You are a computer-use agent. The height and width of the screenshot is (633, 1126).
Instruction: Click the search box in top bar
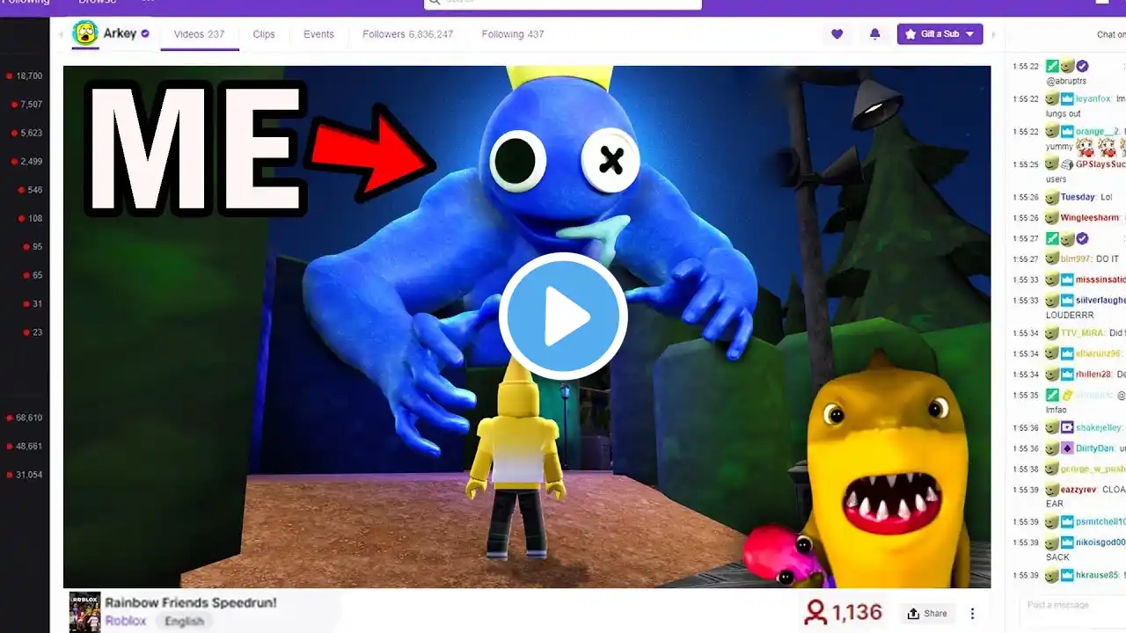tap(563, 3)
